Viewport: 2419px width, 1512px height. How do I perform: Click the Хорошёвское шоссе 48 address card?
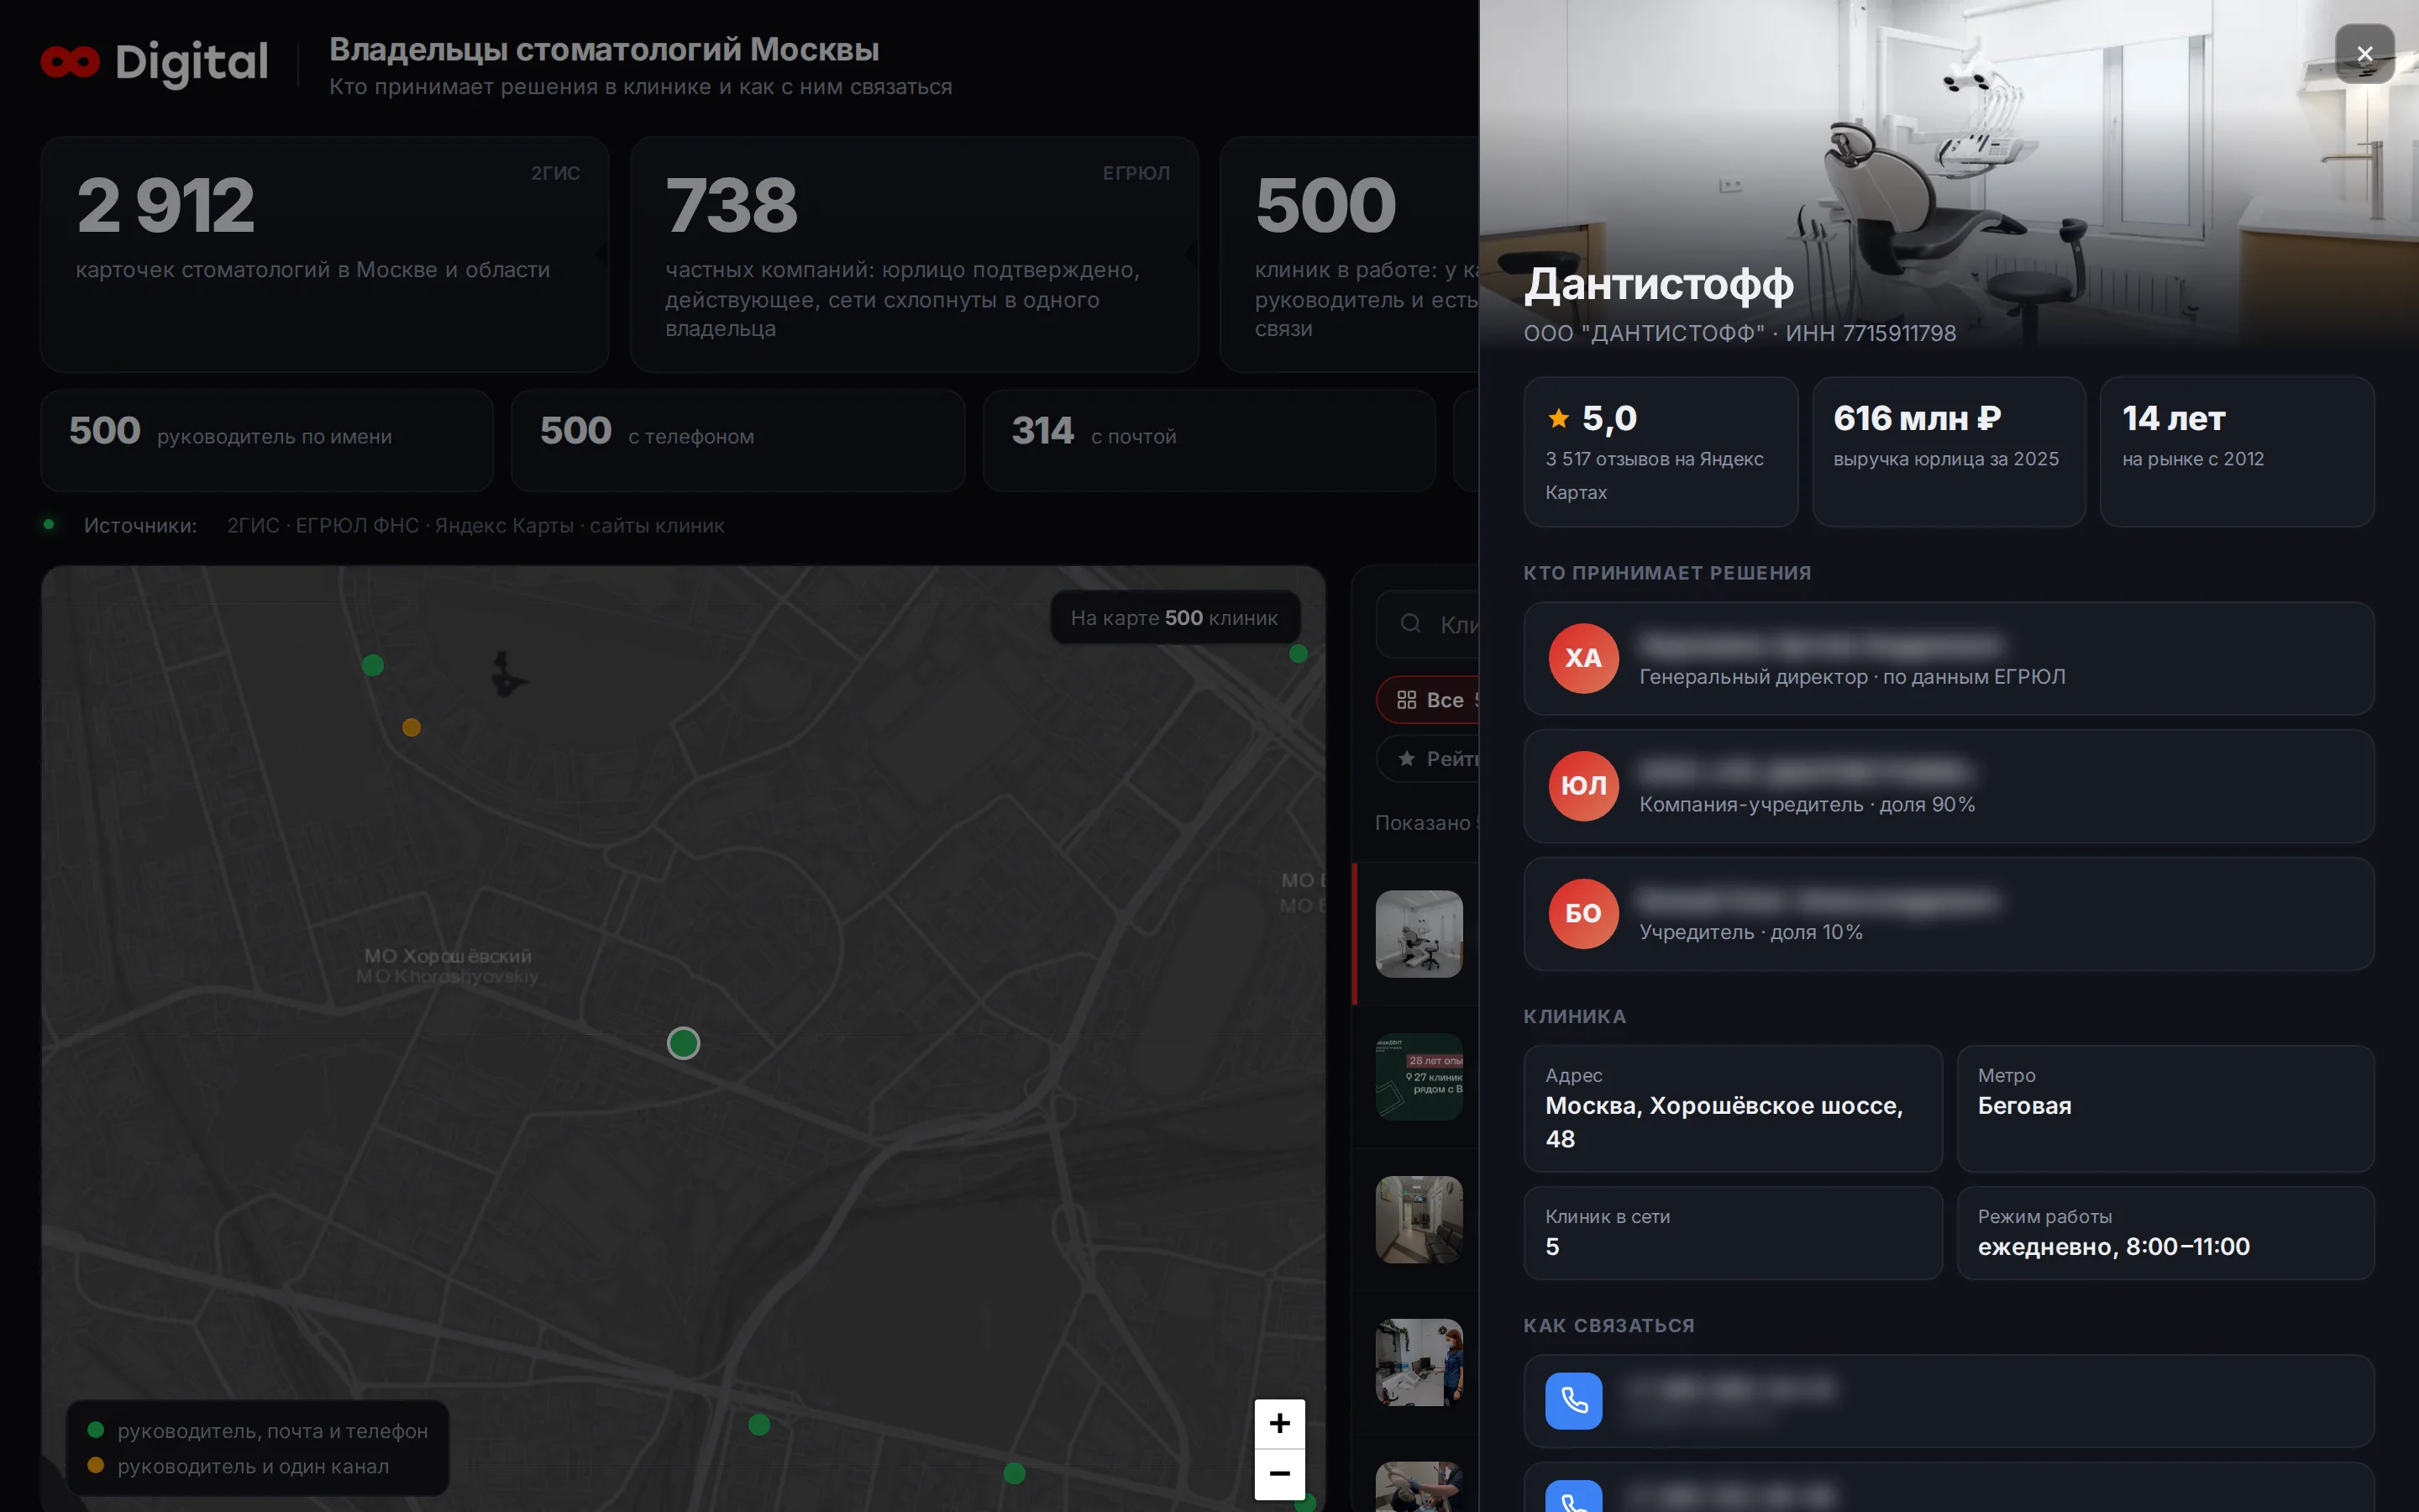(1732, 1109)
